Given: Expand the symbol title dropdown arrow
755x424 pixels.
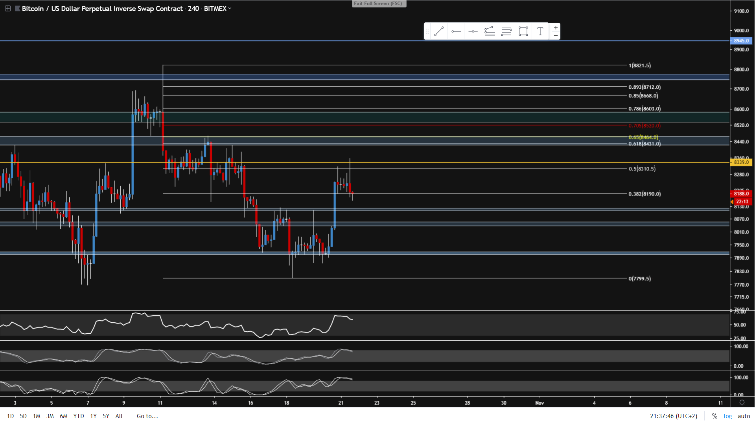Looking at the screenshot, I should (x=230, y=8).
